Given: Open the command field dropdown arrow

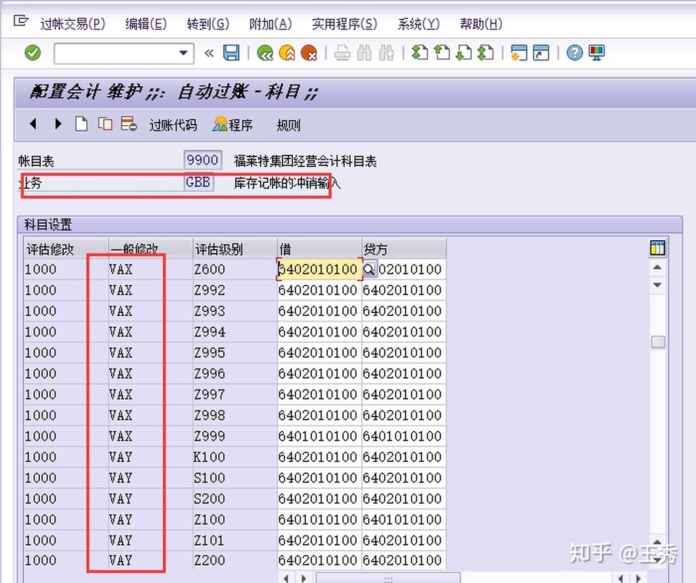Looking at the screenshot, I should click(183, 53).
